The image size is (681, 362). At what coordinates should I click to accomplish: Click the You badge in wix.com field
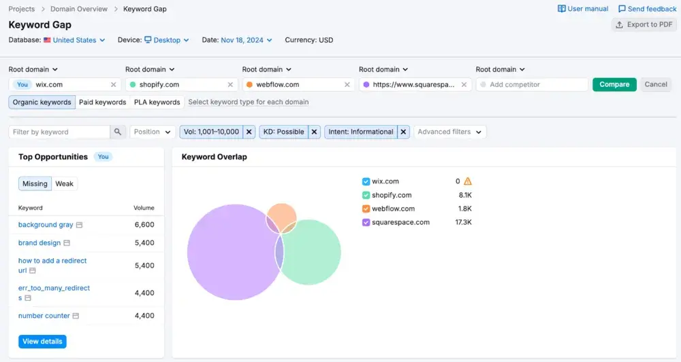[x=22, y=84]
